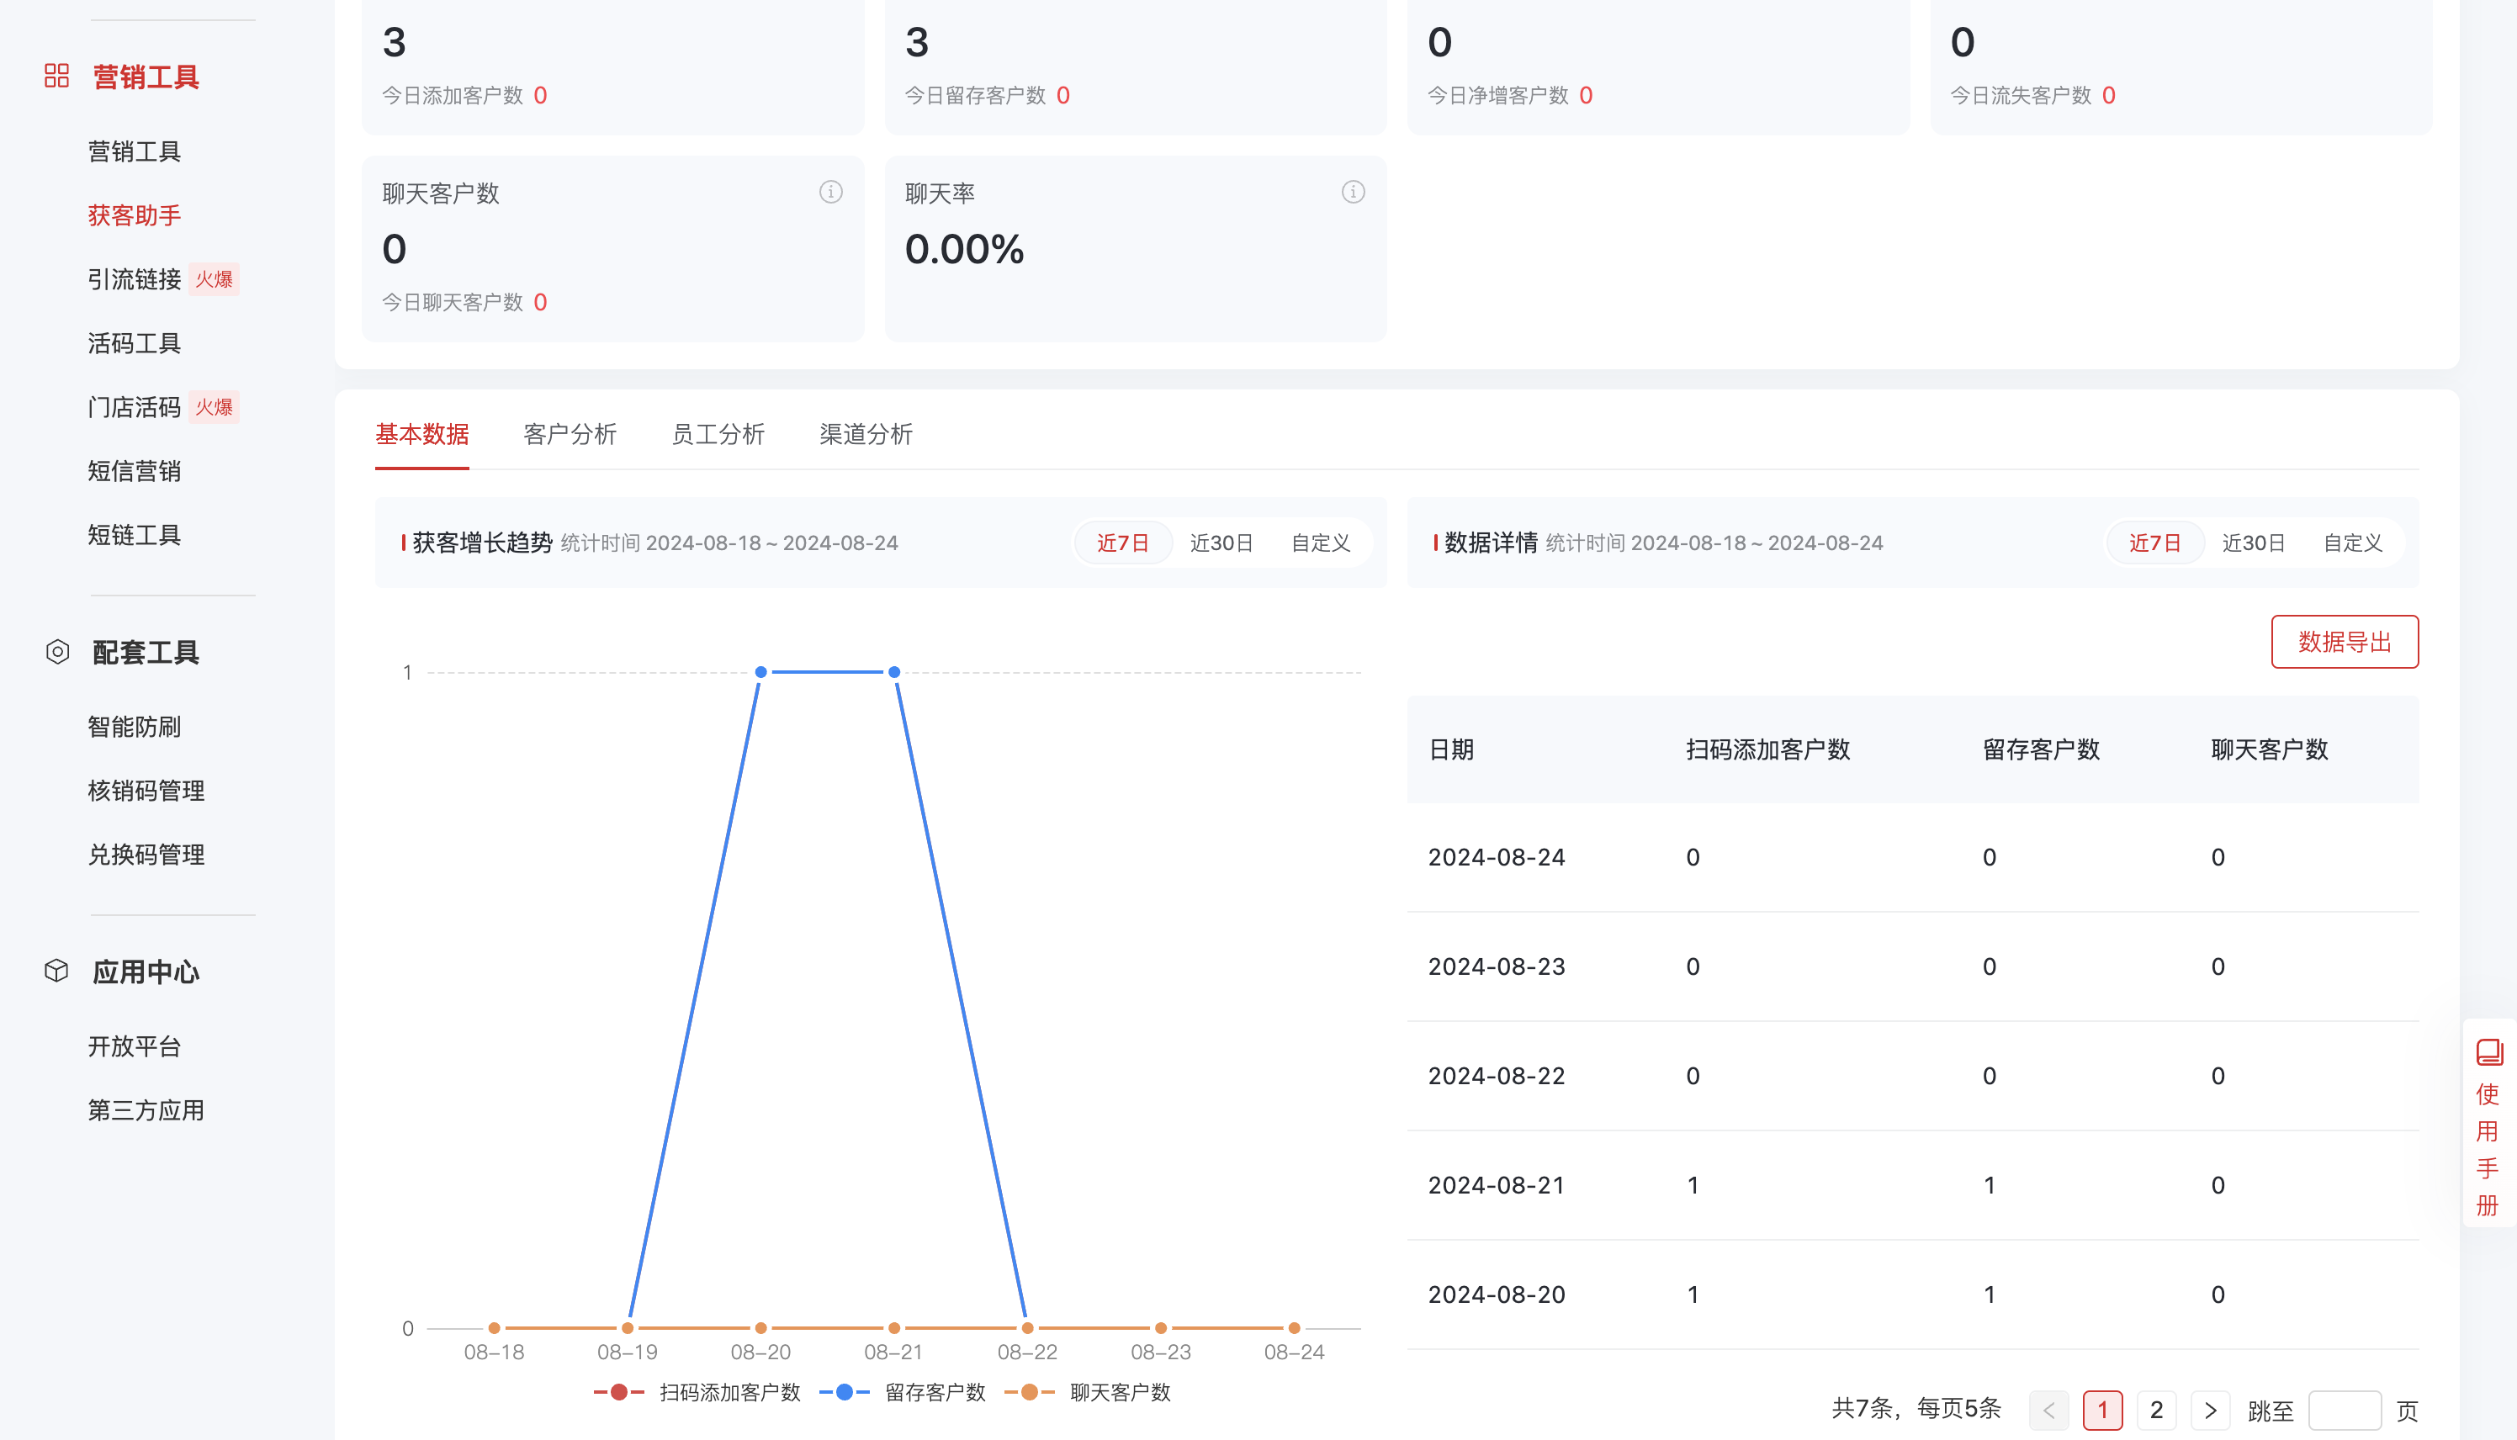Select 近30日 in 数据详情 panel
The image size is (2517, 1440).
pos(2254,543)
